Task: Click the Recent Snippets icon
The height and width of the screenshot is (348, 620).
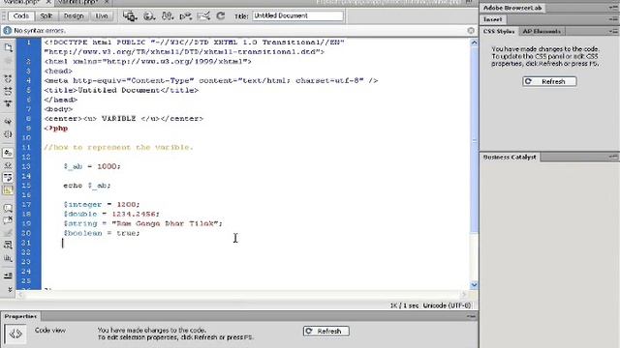Action: (x=8, y=245)
